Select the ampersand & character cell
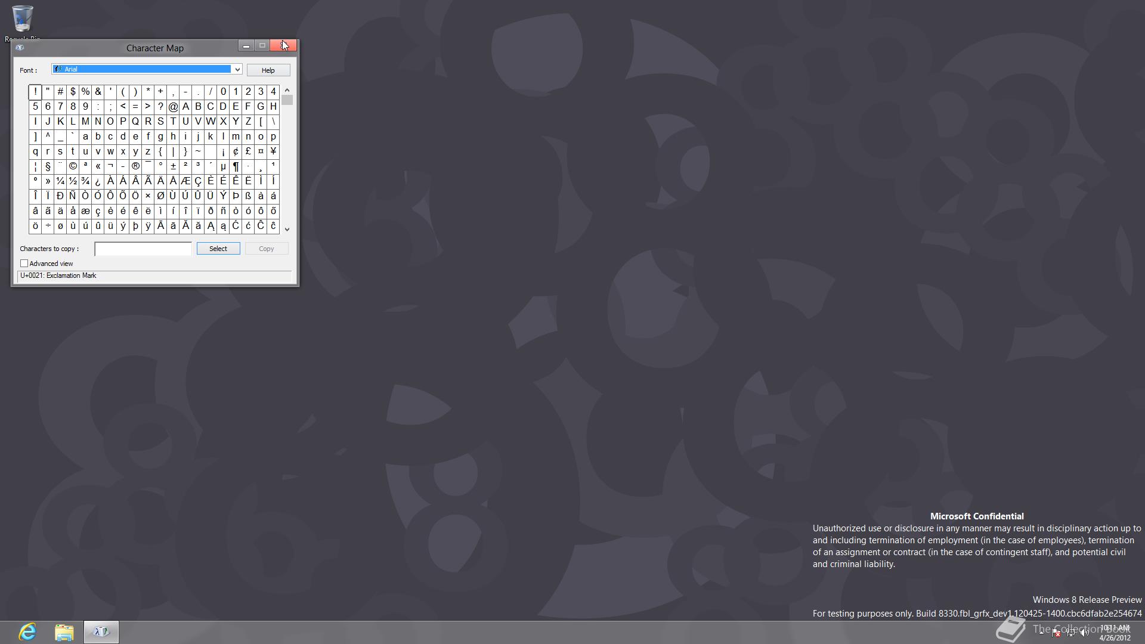The width and height of the screenshot is (1145, 644). (x=98, y=92)
